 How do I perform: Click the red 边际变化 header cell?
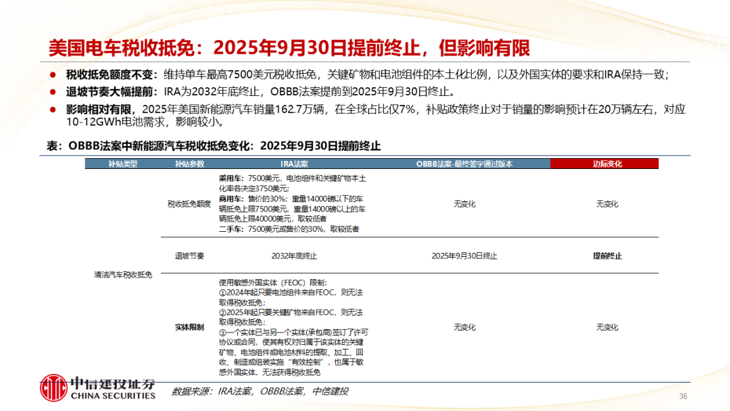click(606, 164)
